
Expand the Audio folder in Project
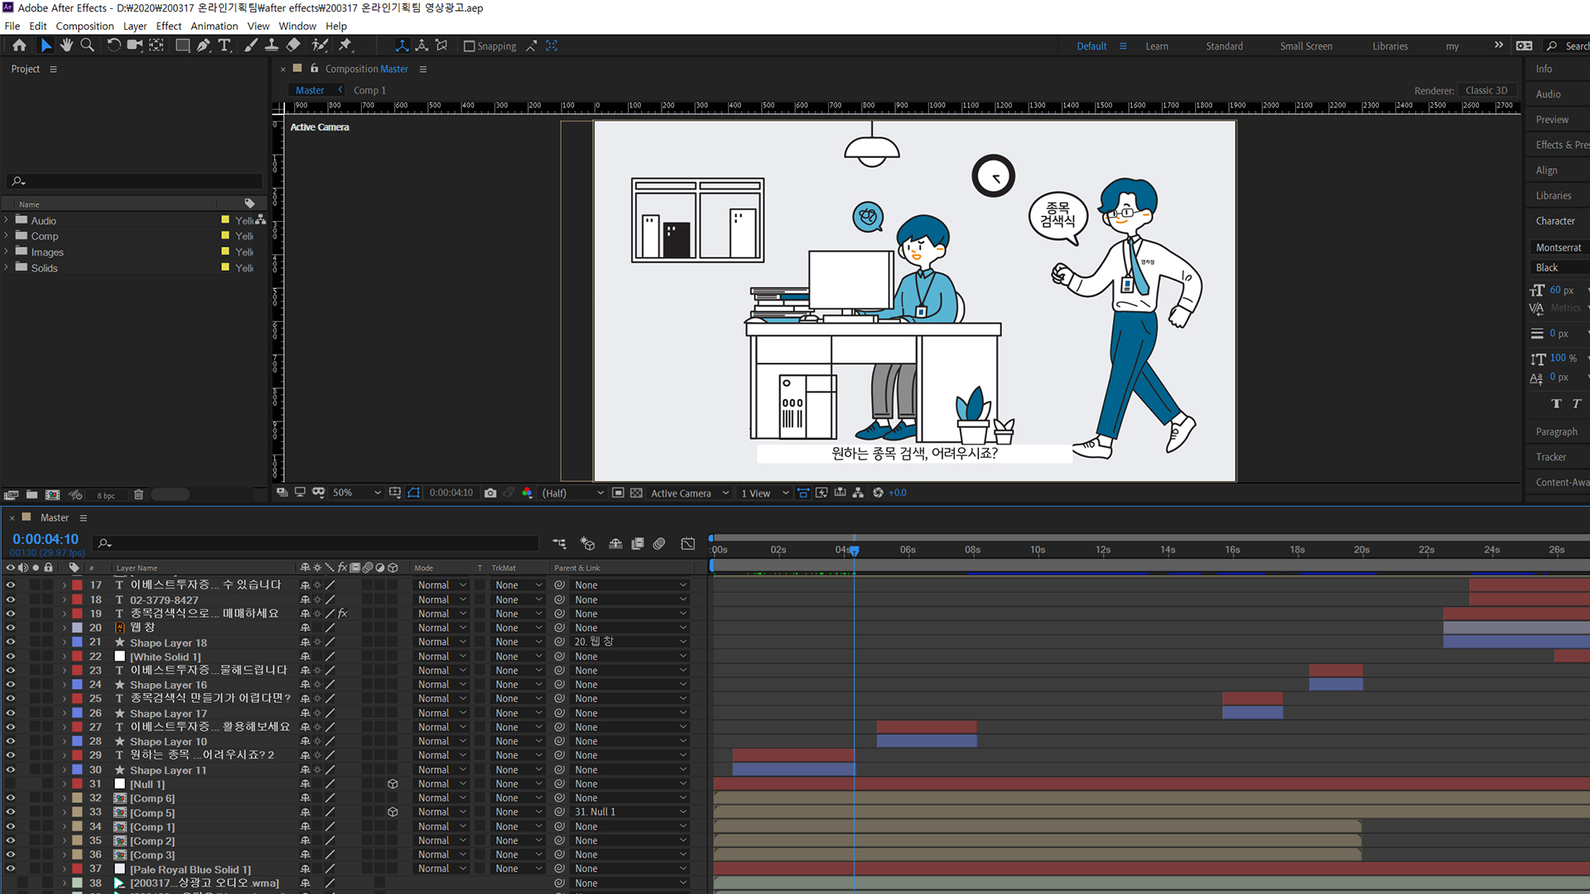(x=7, y=220)
